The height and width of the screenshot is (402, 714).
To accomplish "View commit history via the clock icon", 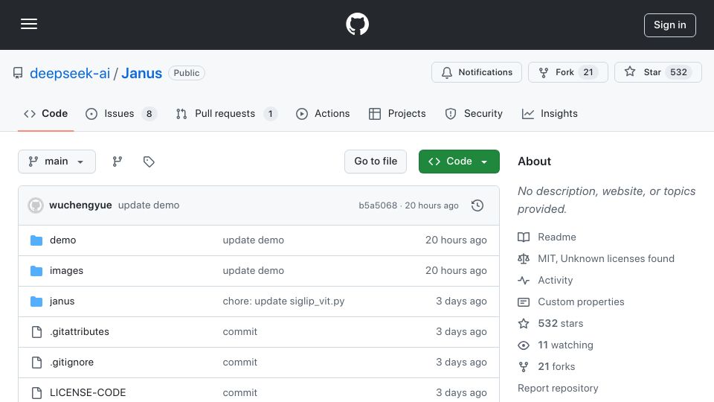I will [477, 205].
